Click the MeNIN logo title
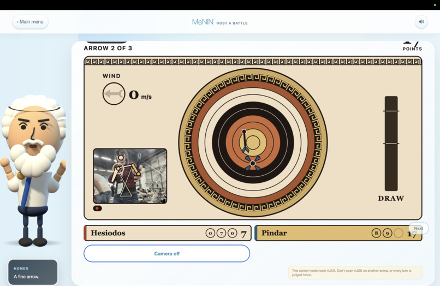 (203, 22)
